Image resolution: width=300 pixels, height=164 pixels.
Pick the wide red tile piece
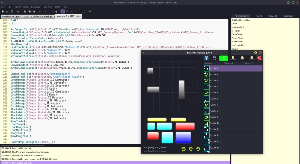click(185, 126)
